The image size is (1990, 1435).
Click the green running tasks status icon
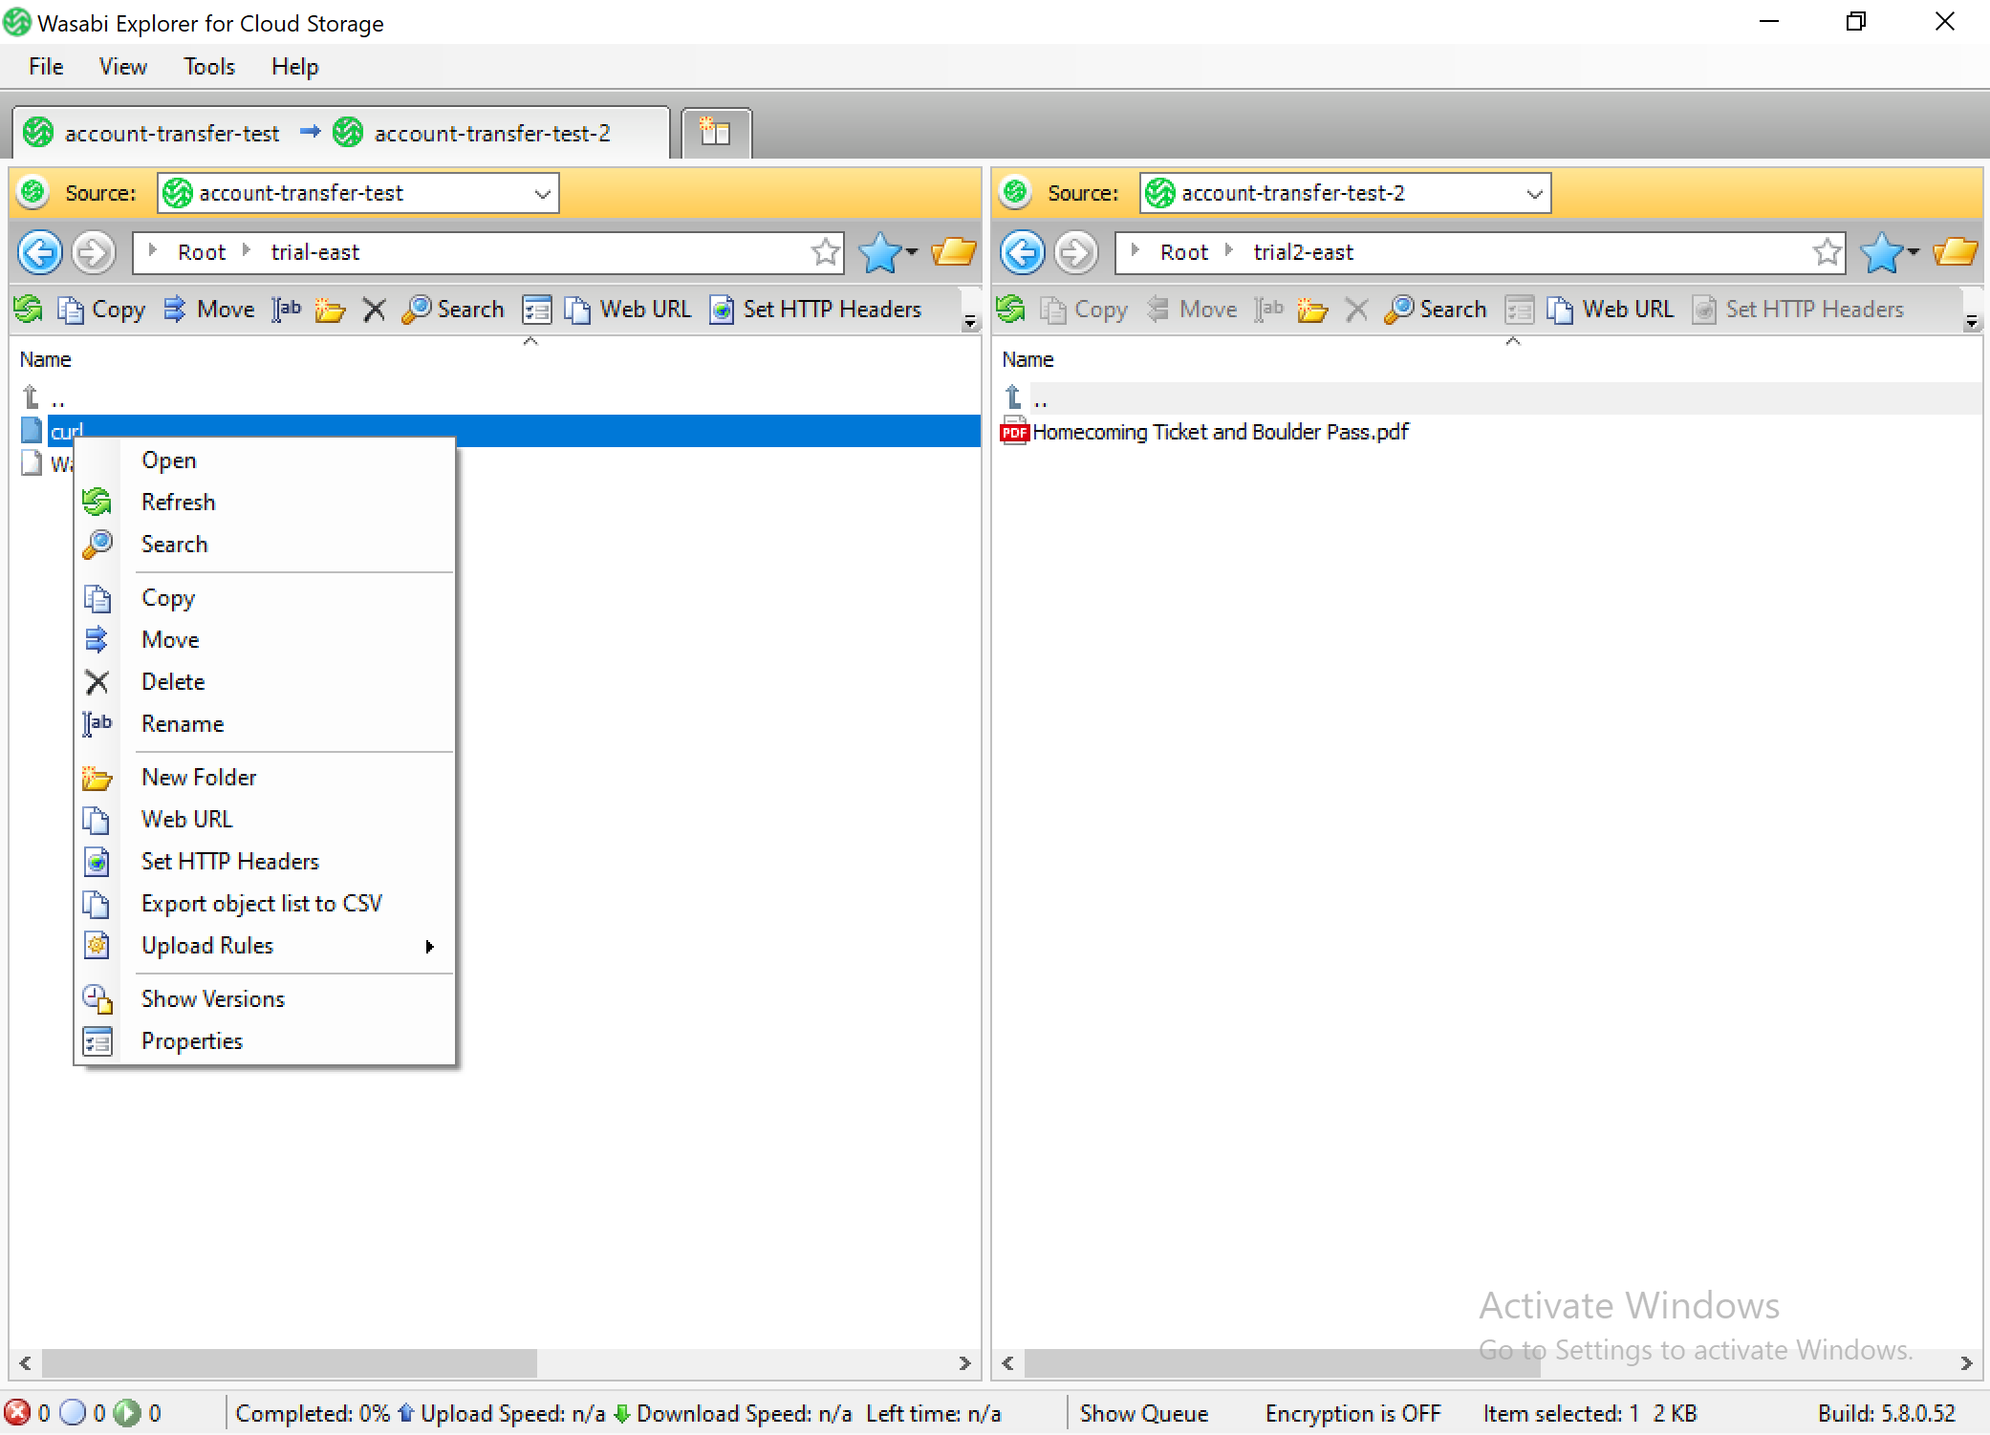tap(127, 1413)
